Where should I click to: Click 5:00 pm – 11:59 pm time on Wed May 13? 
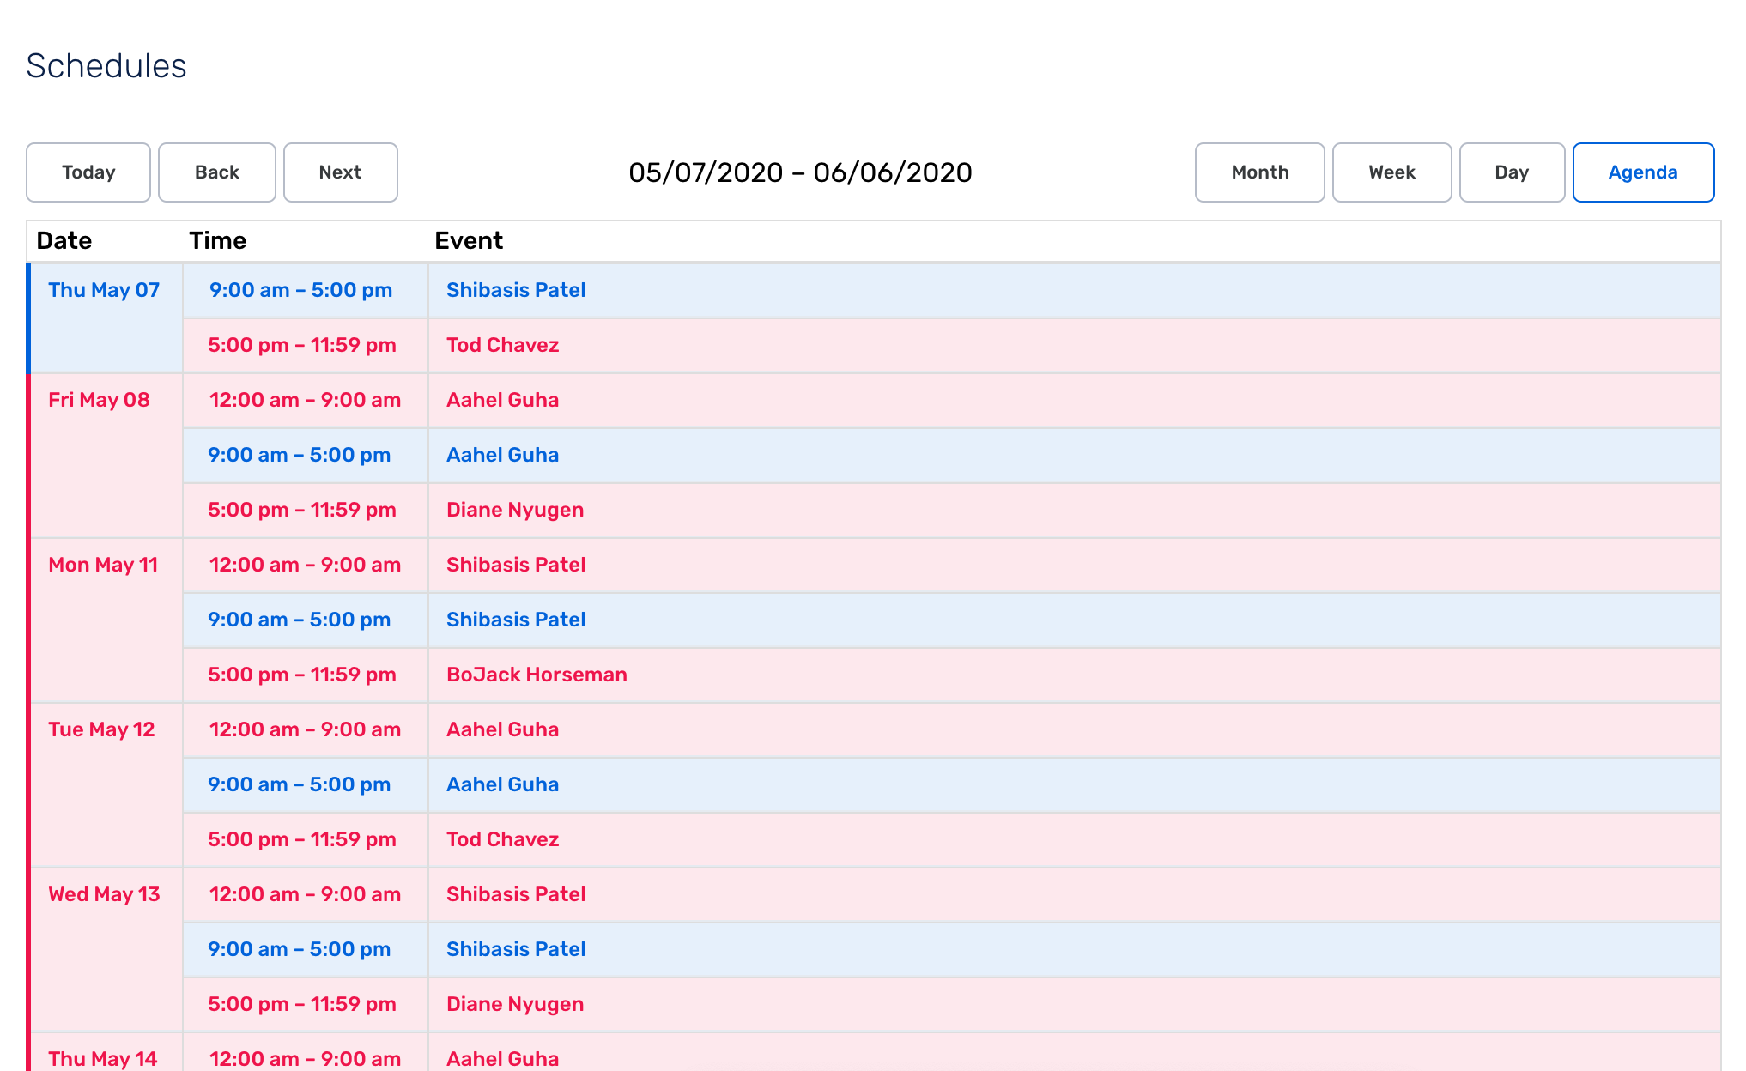pos(306,1004)
